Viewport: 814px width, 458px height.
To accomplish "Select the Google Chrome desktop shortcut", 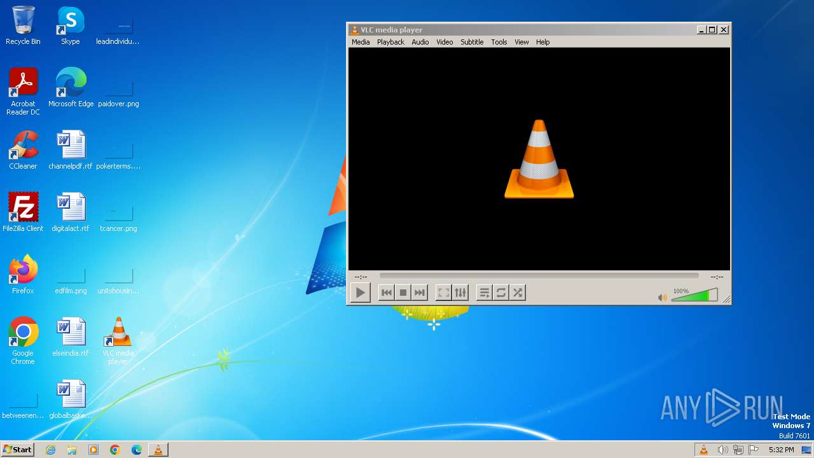I will tap(23, 342).
